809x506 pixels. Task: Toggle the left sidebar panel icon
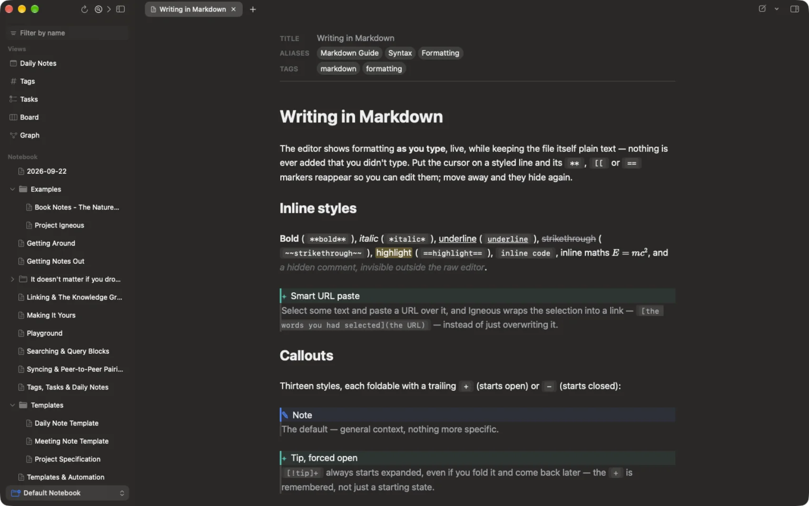120,9
